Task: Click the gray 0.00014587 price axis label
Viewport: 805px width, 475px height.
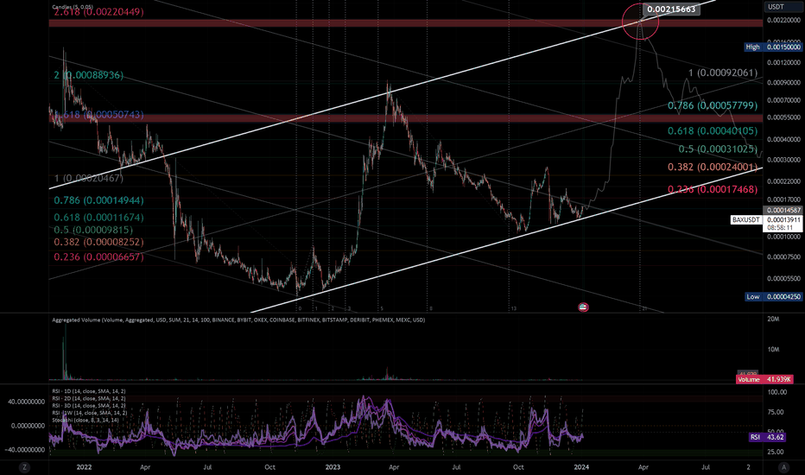Action: (783, 210)
